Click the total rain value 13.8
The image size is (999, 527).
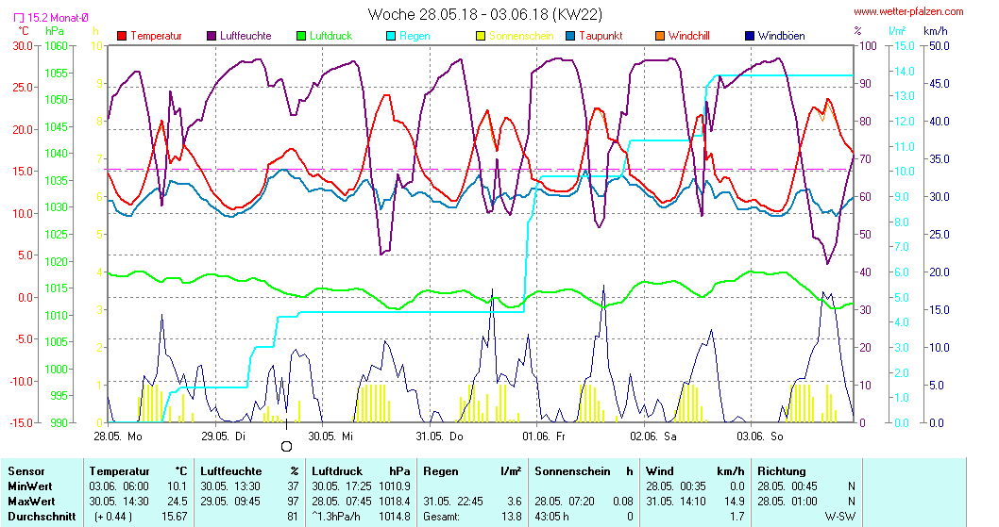tap(512, 517)
